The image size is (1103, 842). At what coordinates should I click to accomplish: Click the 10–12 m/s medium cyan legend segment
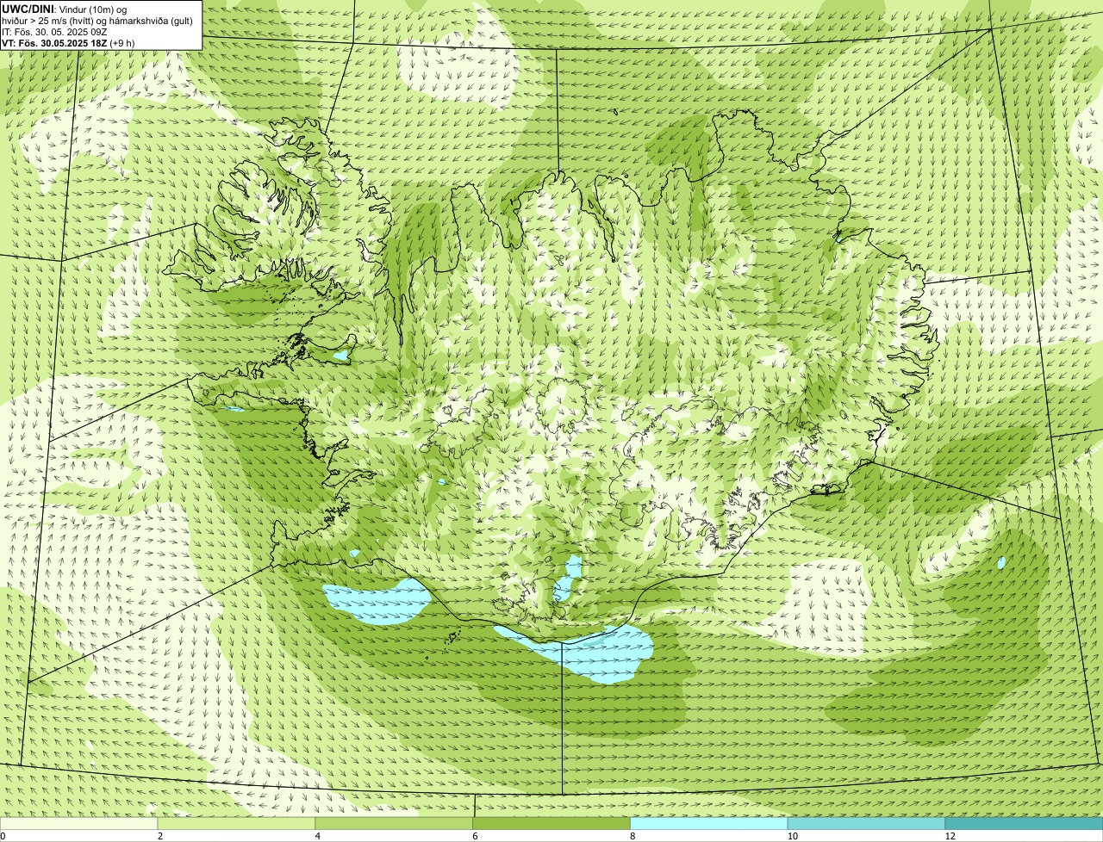tap(866, 824)
